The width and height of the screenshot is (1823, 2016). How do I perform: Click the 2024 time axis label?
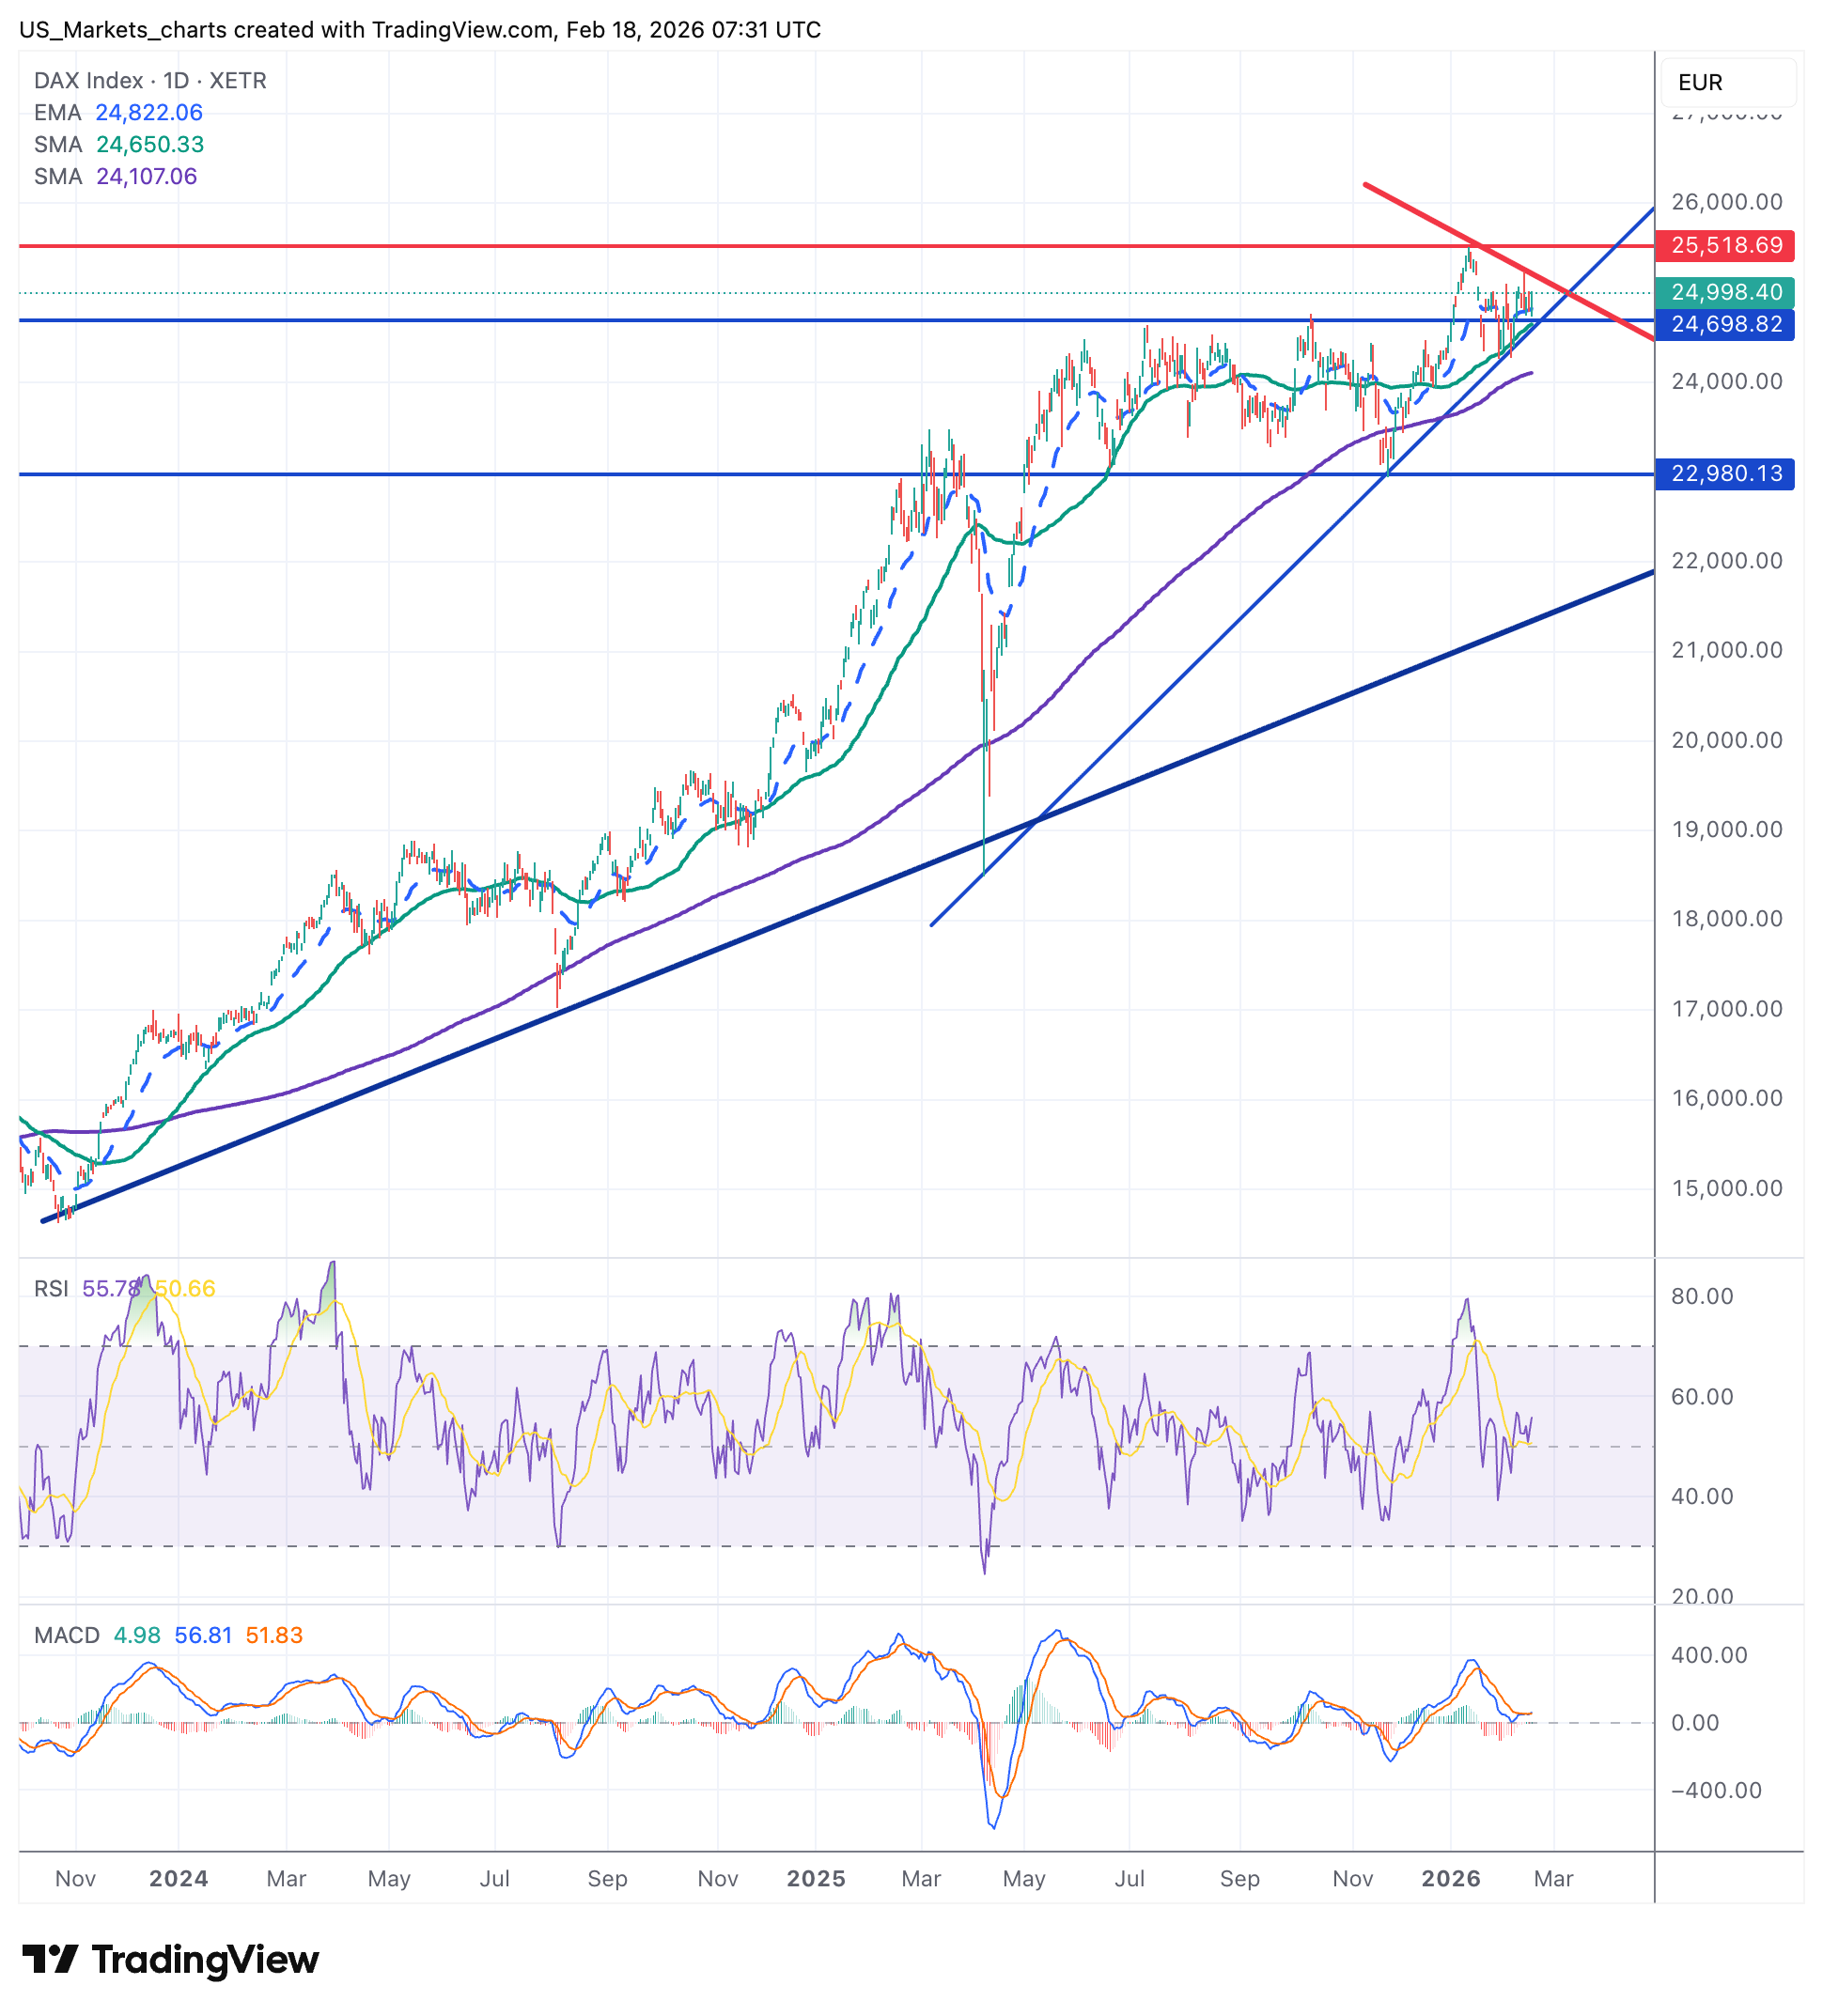click(179, 1879)
